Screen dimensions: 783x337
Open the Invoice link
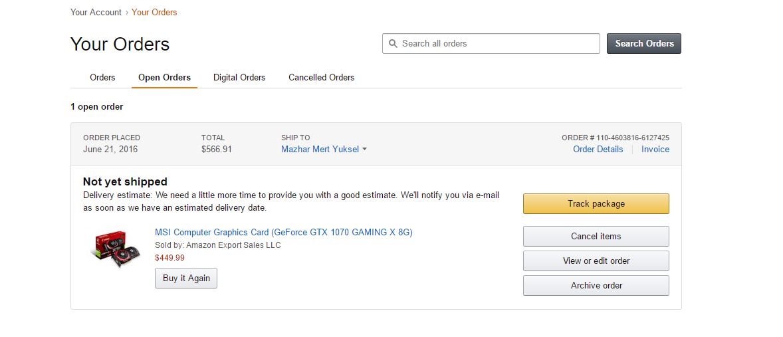(655, 150)
